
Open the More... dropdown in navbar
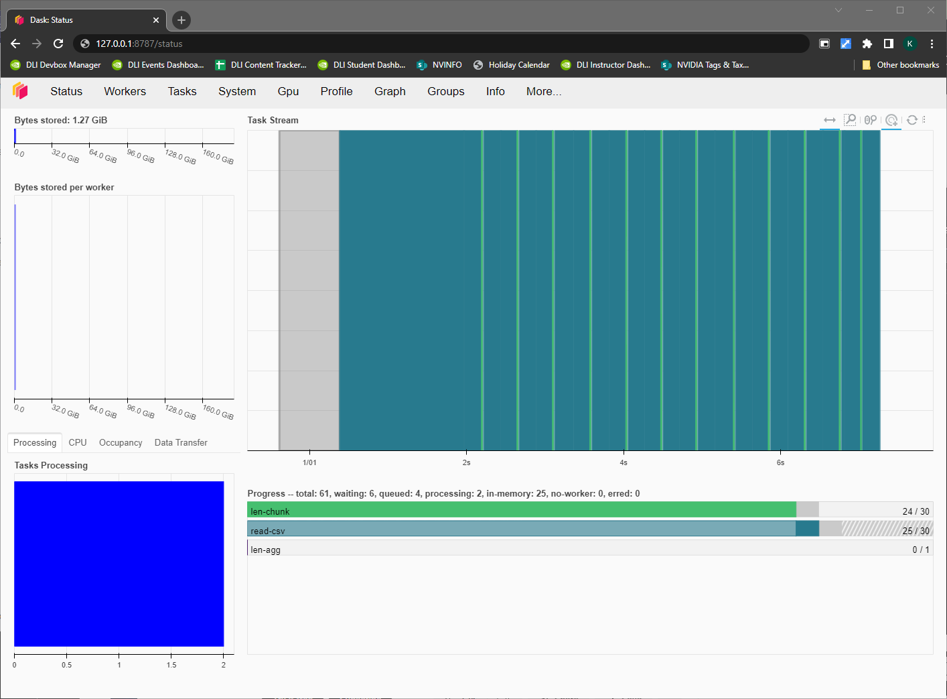click(543, 91)
